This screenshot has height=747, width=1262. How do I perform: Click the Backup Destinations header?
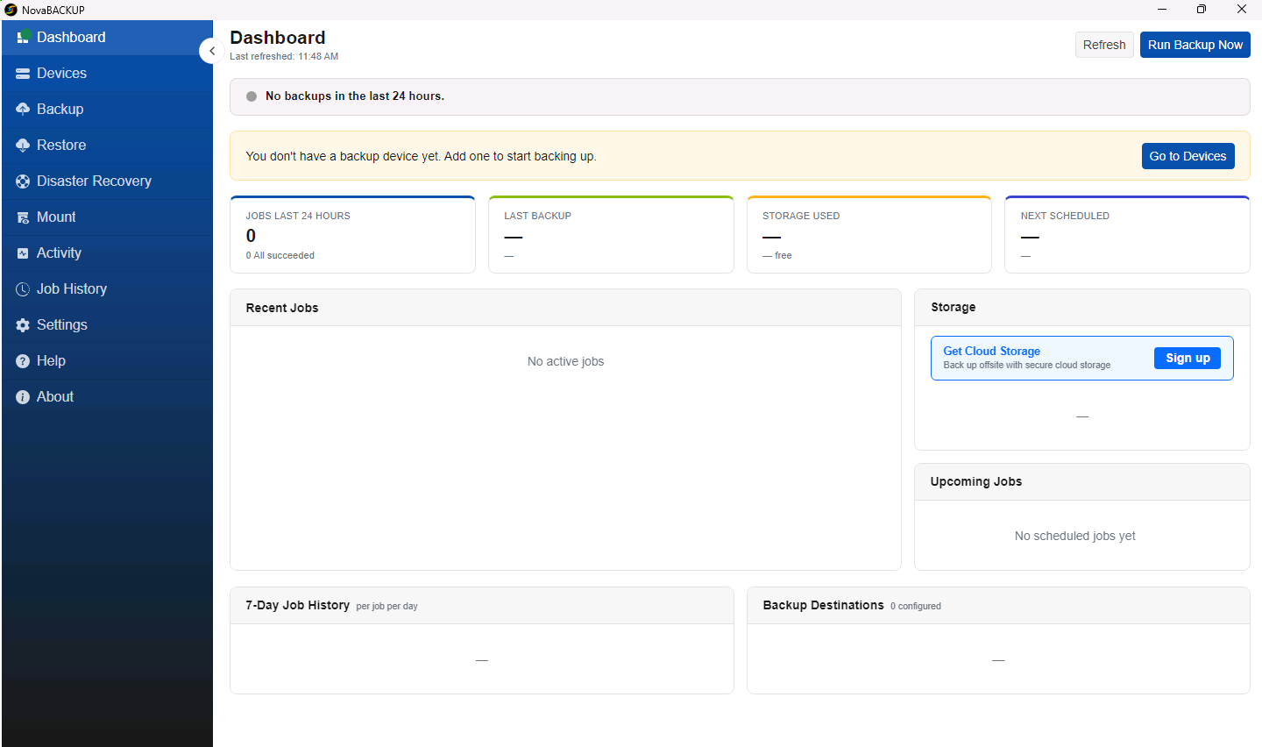[x=998, y=606]
